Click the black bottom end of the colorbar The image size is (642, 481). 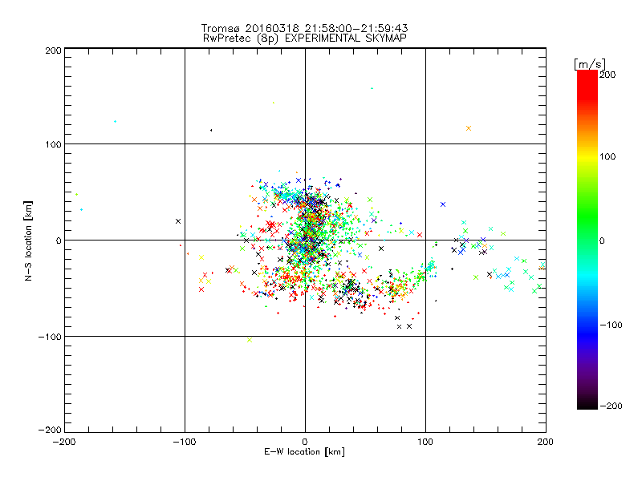click(587, 405)
